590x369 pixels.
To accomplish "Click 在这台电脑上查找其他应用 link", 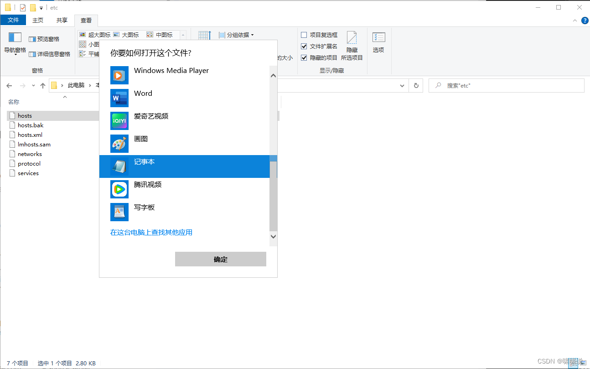I will coord(151,232).
